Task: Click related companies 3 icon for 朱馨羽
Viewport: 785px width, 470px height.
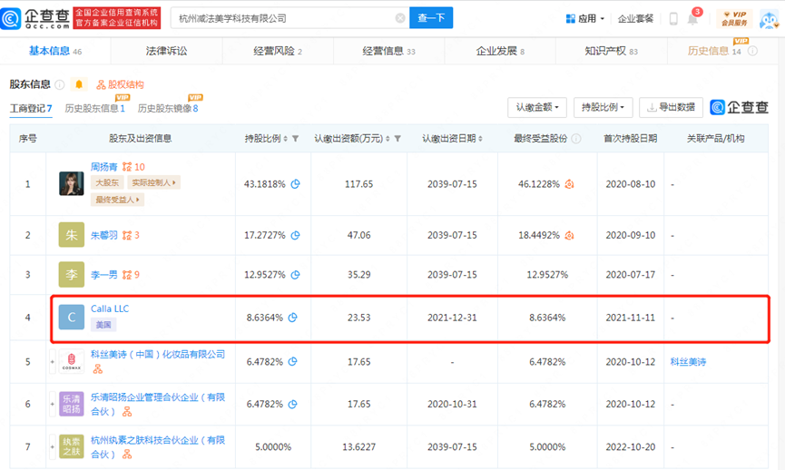Action: click(x=131, y=235)
